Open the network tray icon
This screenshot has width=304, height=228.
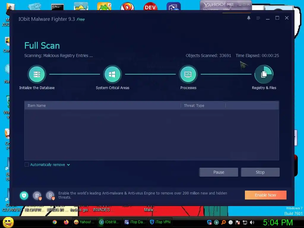pos(245,222)
